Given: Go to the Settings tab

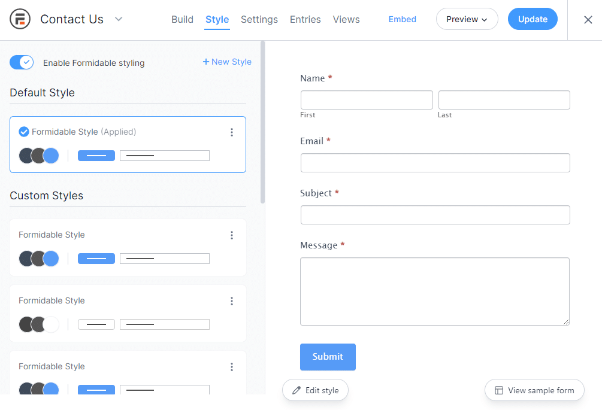Looking at the screenshot, I should (259, 19).
